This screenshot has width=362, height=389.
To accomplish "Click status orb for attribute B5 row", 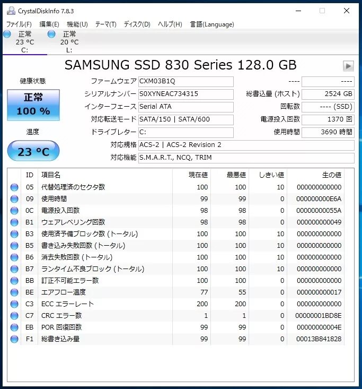I will tap(14, 246).
